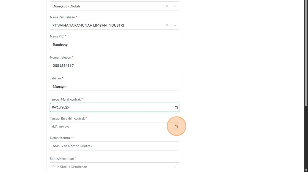Select the yyyy segment of end date
The width and height of the screenshot is (308, 172).
point(66,127)
